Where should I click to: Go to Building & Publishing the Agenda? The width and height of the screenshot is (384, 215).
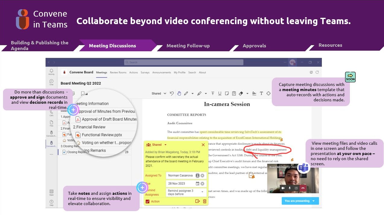40,46
